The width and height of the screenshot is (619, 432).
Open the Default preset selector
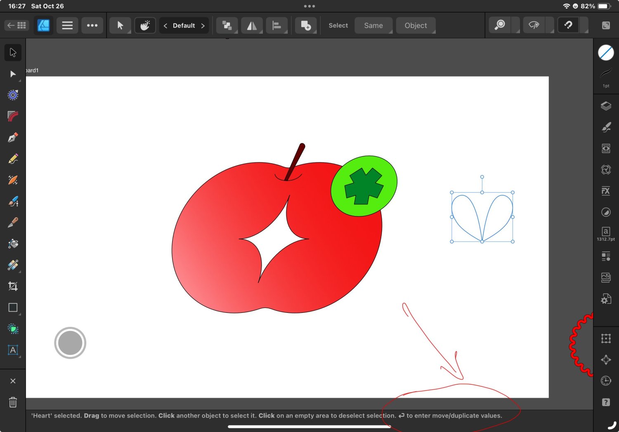[x=184, y=26]
